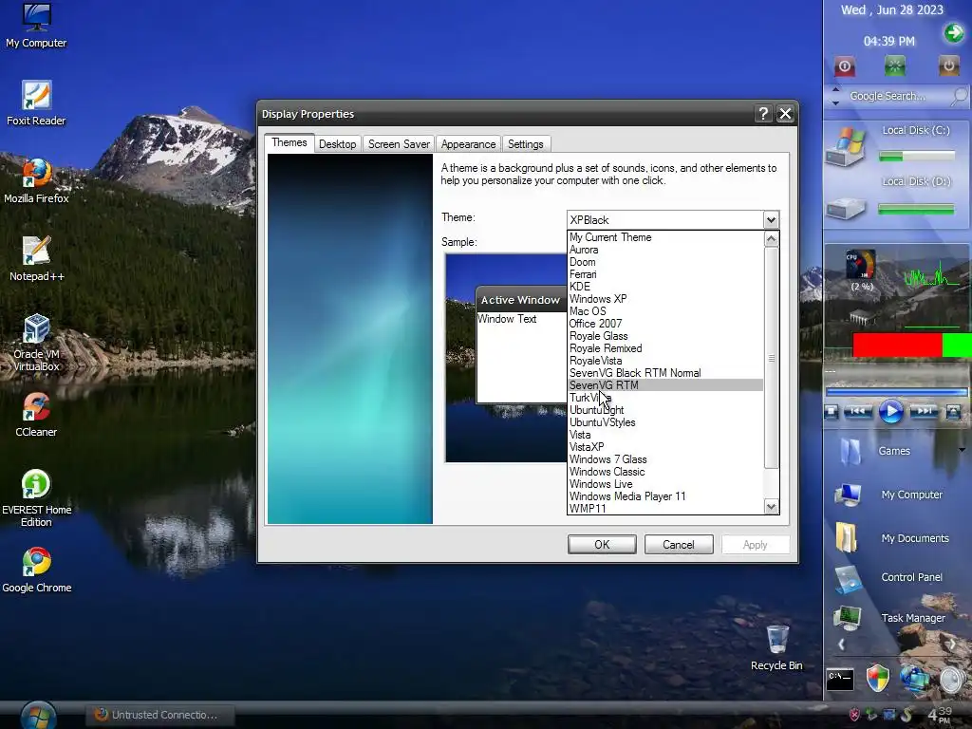Click the sidebar shortcuts left chevron
The height and width of the screenshot is (729, 972).
(841, 645)
